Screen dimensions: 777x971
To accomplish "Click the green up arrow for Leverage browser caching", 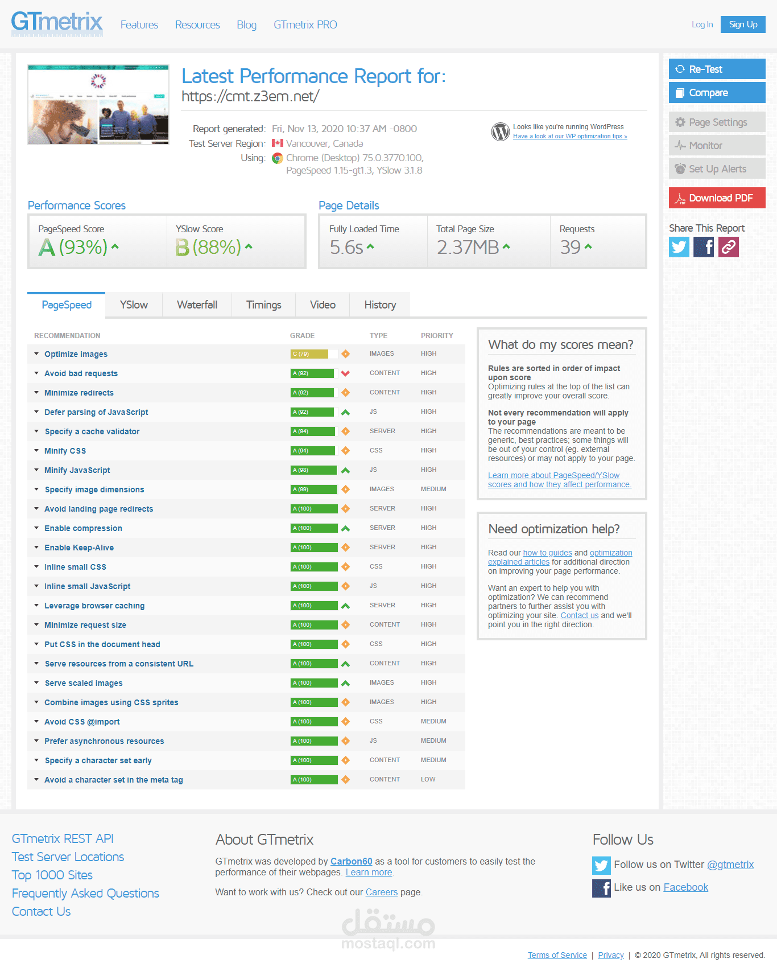I will 345,606.
